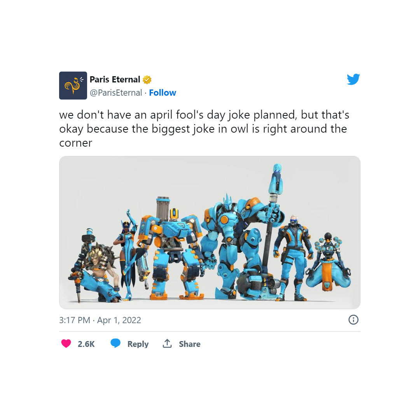Click the Share button text

coord(190,344)
